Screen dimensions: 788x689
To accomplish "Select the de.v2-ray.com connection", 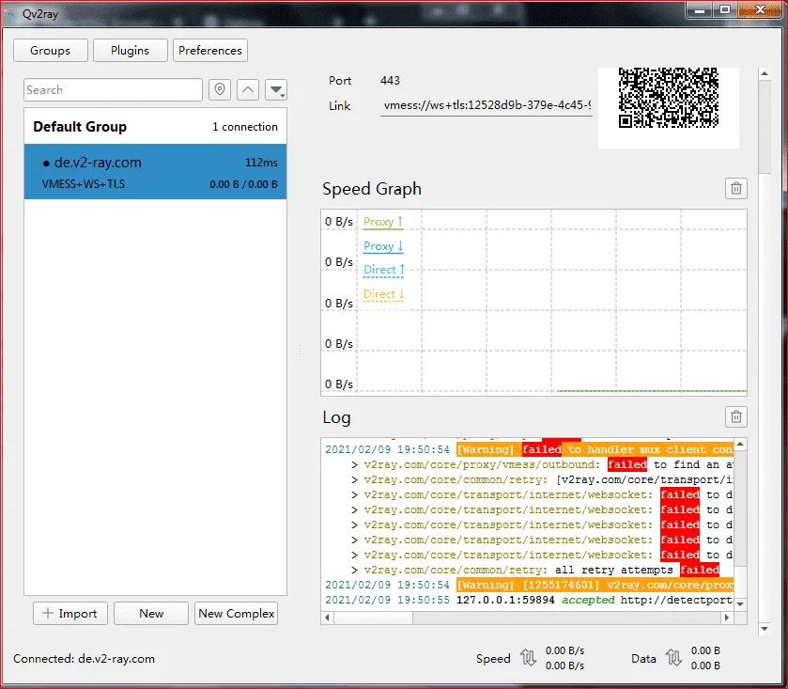I will click(155, 171).
